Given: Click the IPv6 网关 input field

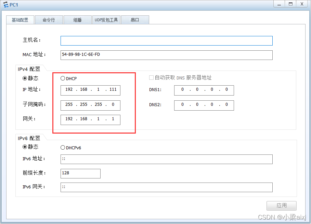Looking at the screenshot, I should tap(166, 187).
